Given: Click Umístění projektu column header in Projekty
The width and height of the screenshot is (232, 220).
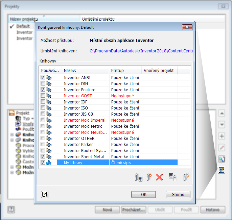Looking at the screenshot, I should point(153,19).
